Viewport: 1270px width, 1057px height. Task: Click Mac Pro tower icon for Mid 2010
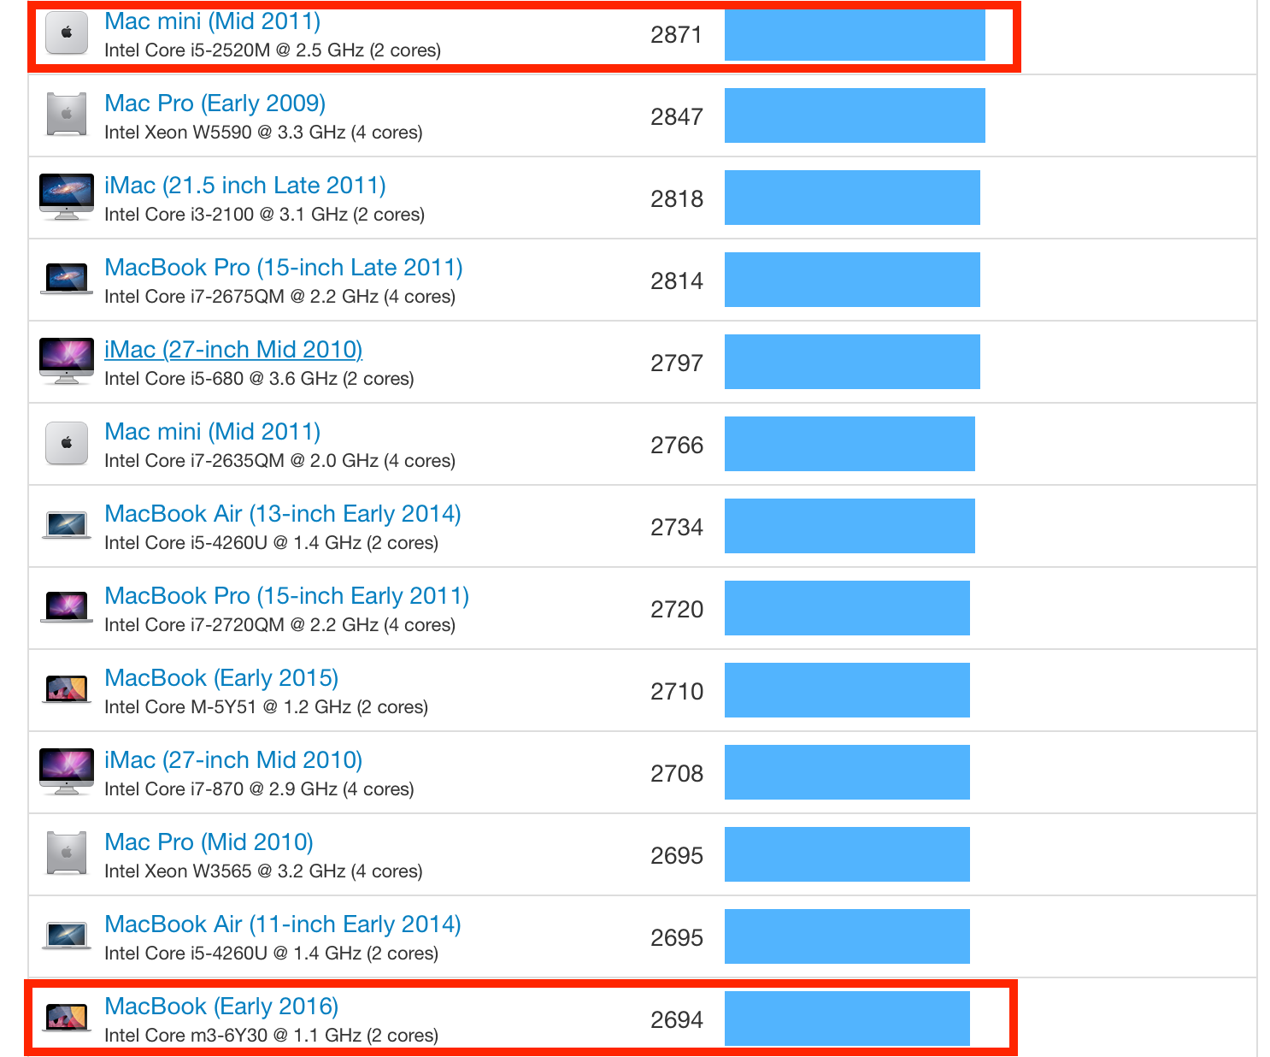pos(67,853)
